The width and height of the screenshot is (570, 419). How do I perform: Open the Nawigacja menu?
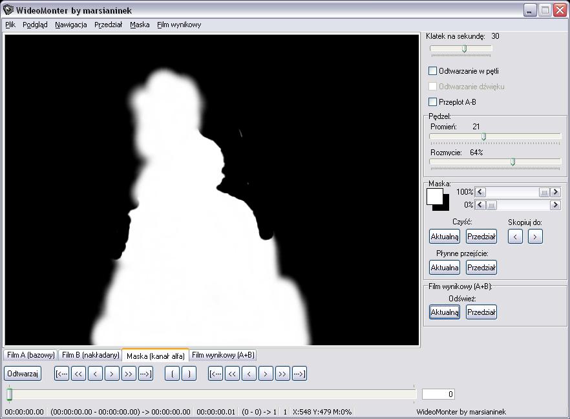coord(70,25)
